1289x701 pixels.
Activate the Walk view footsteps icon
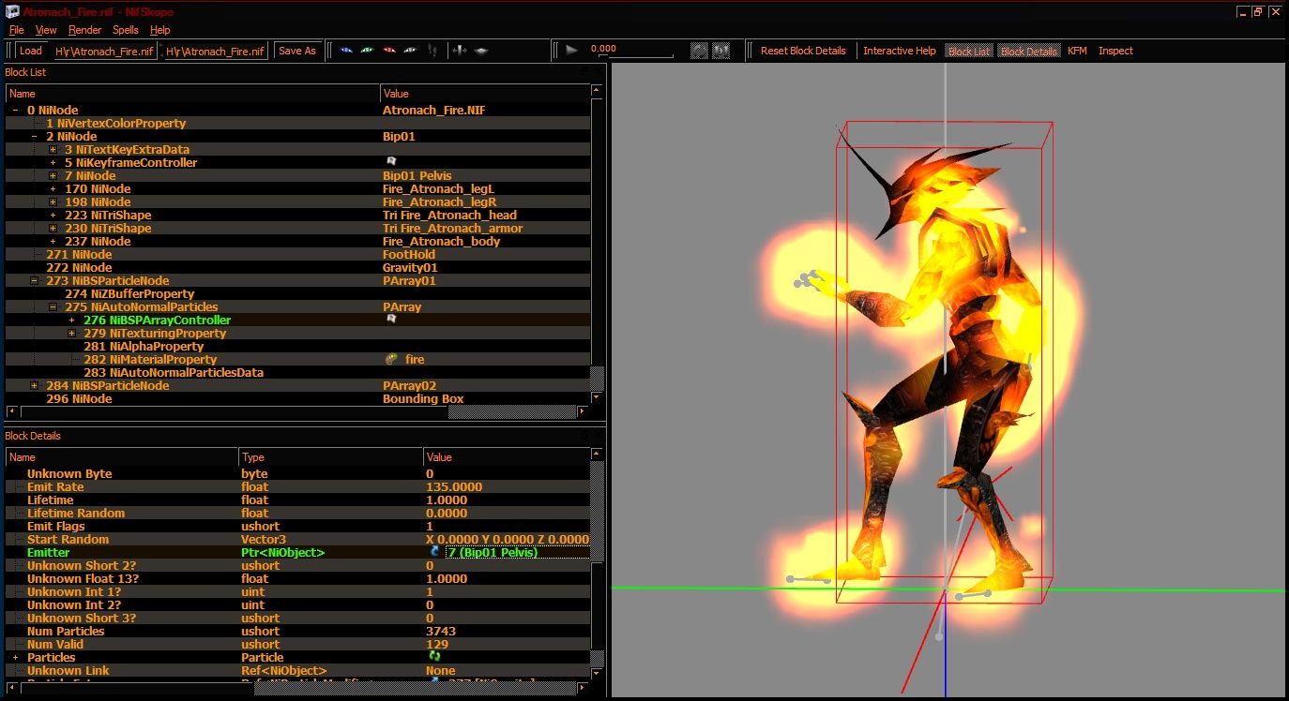coord(432,51)
